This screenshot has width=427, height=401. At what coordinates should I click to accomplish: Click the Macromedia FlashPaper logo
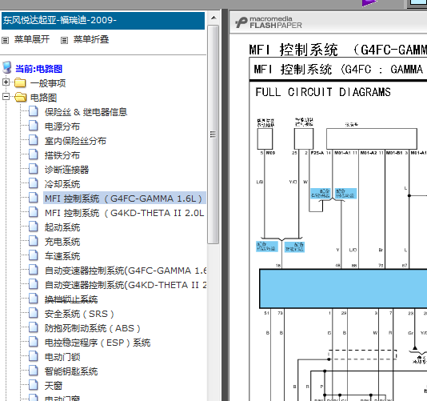click(269, 22)
